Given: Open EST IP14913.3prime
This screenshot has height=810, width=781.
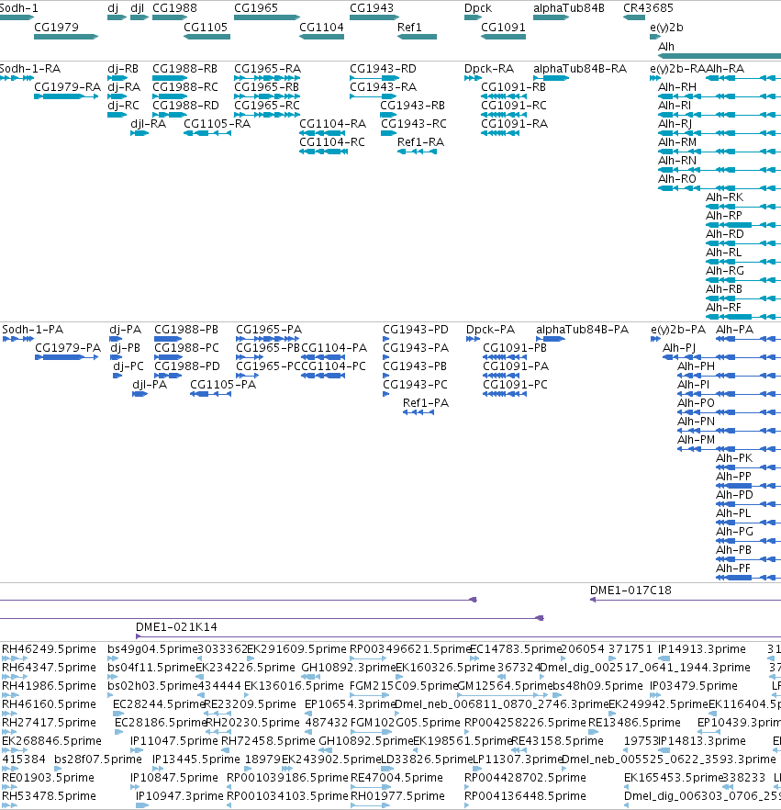Looking at the screenshot, I should pos(664,658).
